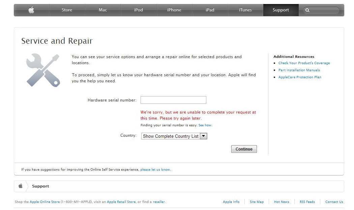The height and width of the screenshot is (210, 354).
Task: Click the 'Service and Repair' heading
Action: [x=57, y=41]
